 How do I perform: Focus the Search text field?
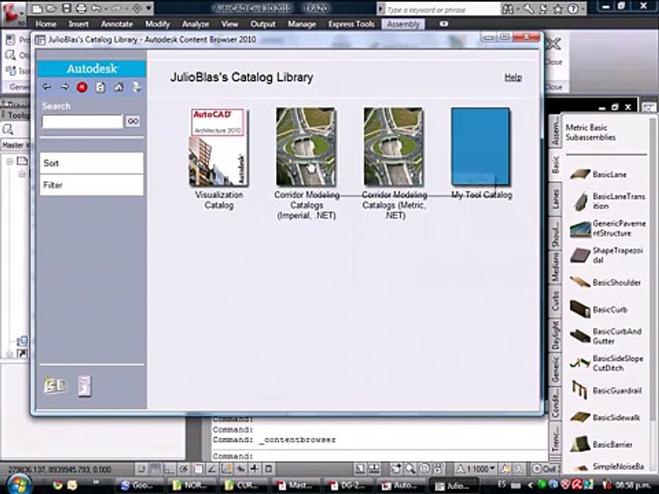point(82,121)
